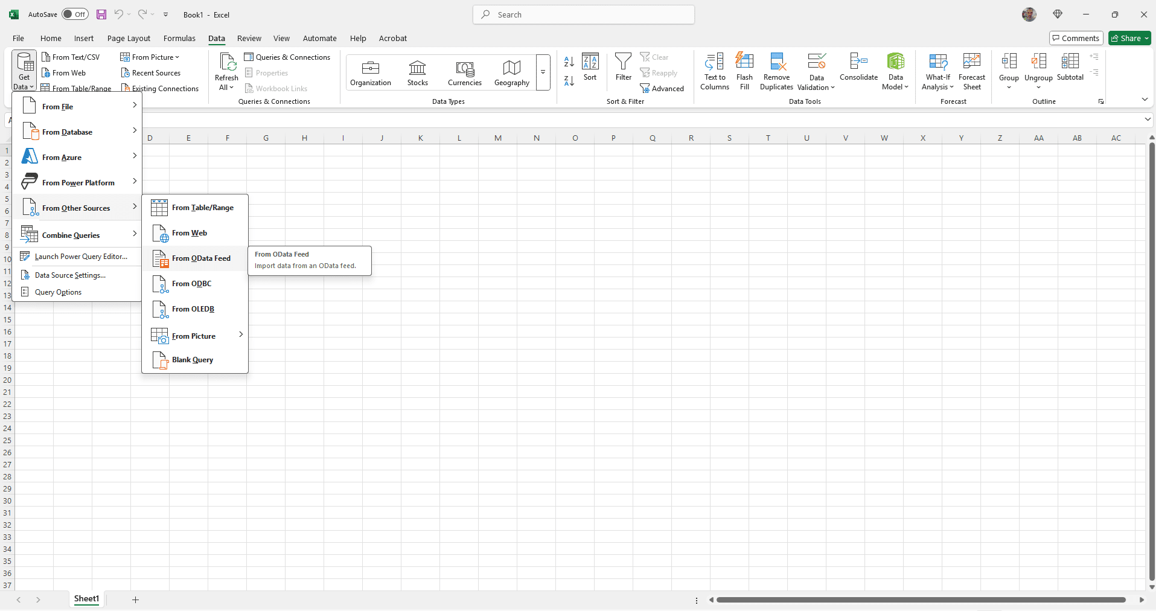Image resolution: width=1156 pixels, height=611 pixels.
Task: Choose From OData Feed menu item
Action: (200, 258)
